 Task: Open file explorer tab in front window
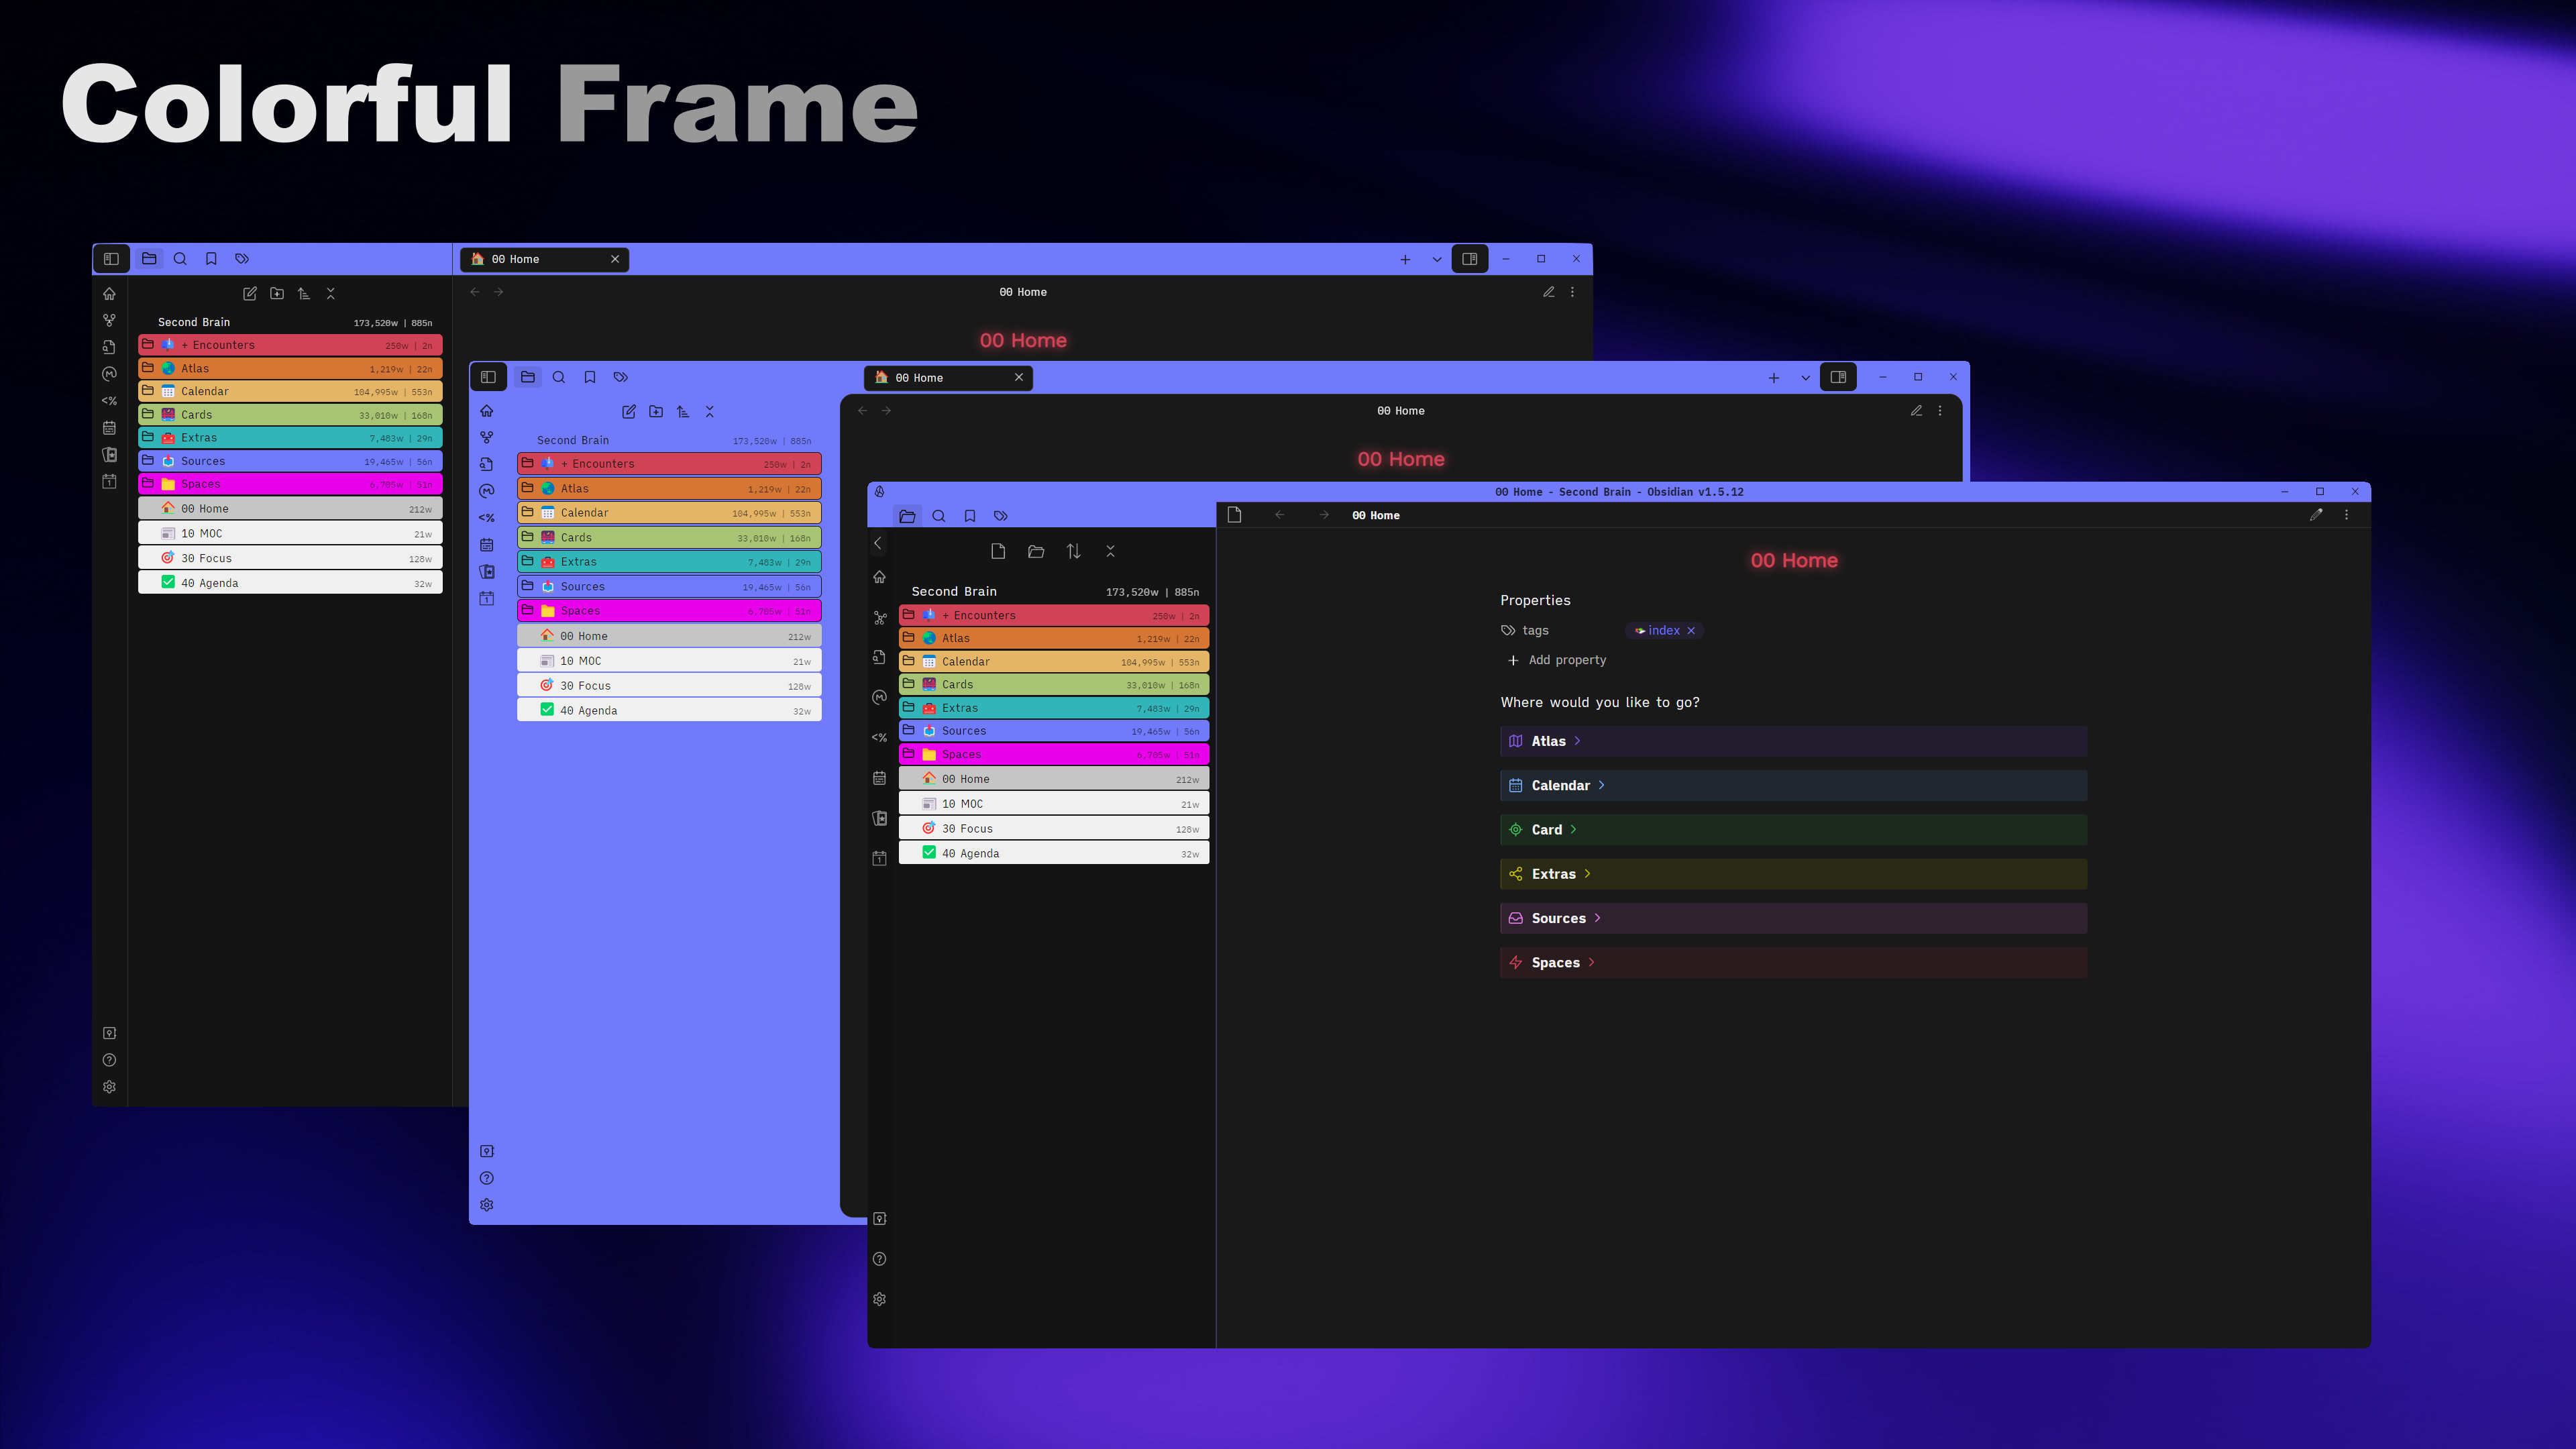(x=907, y=516)
